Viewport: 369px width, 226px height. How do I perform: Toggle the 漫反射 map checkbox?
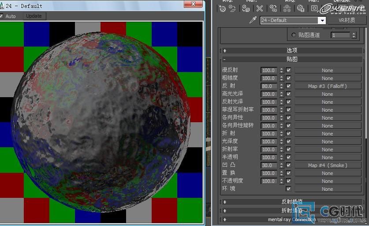[288, 70]
